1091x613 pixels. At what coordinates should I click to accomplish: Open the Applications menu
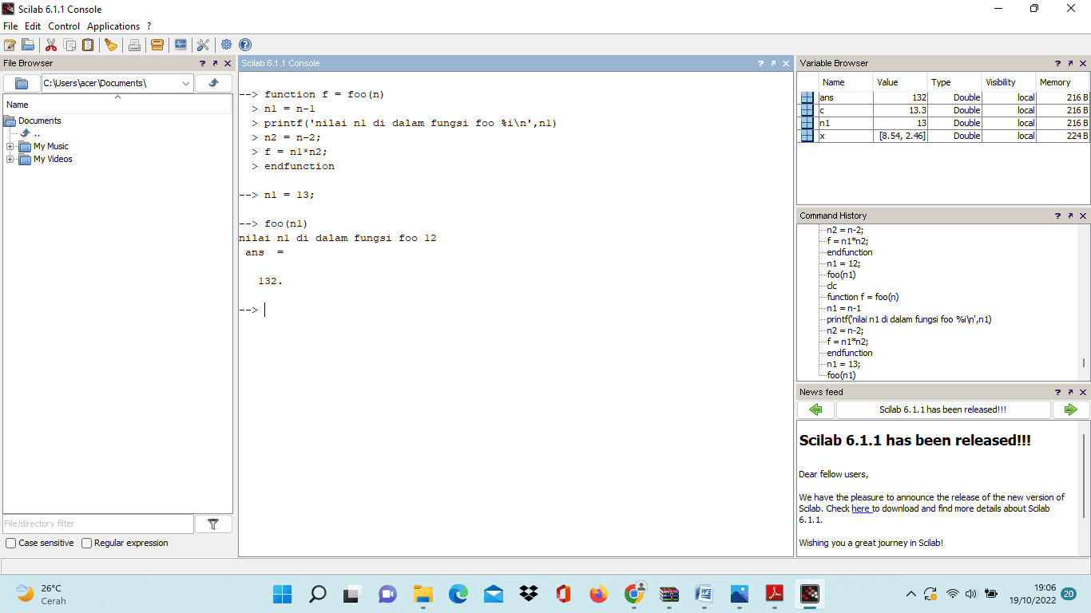(113, 26)
